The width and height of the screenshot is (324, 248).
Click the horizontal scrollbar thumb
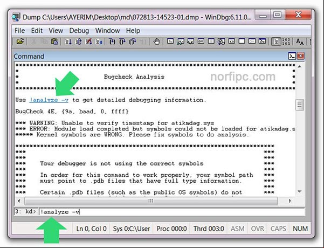tap(151, 201)
